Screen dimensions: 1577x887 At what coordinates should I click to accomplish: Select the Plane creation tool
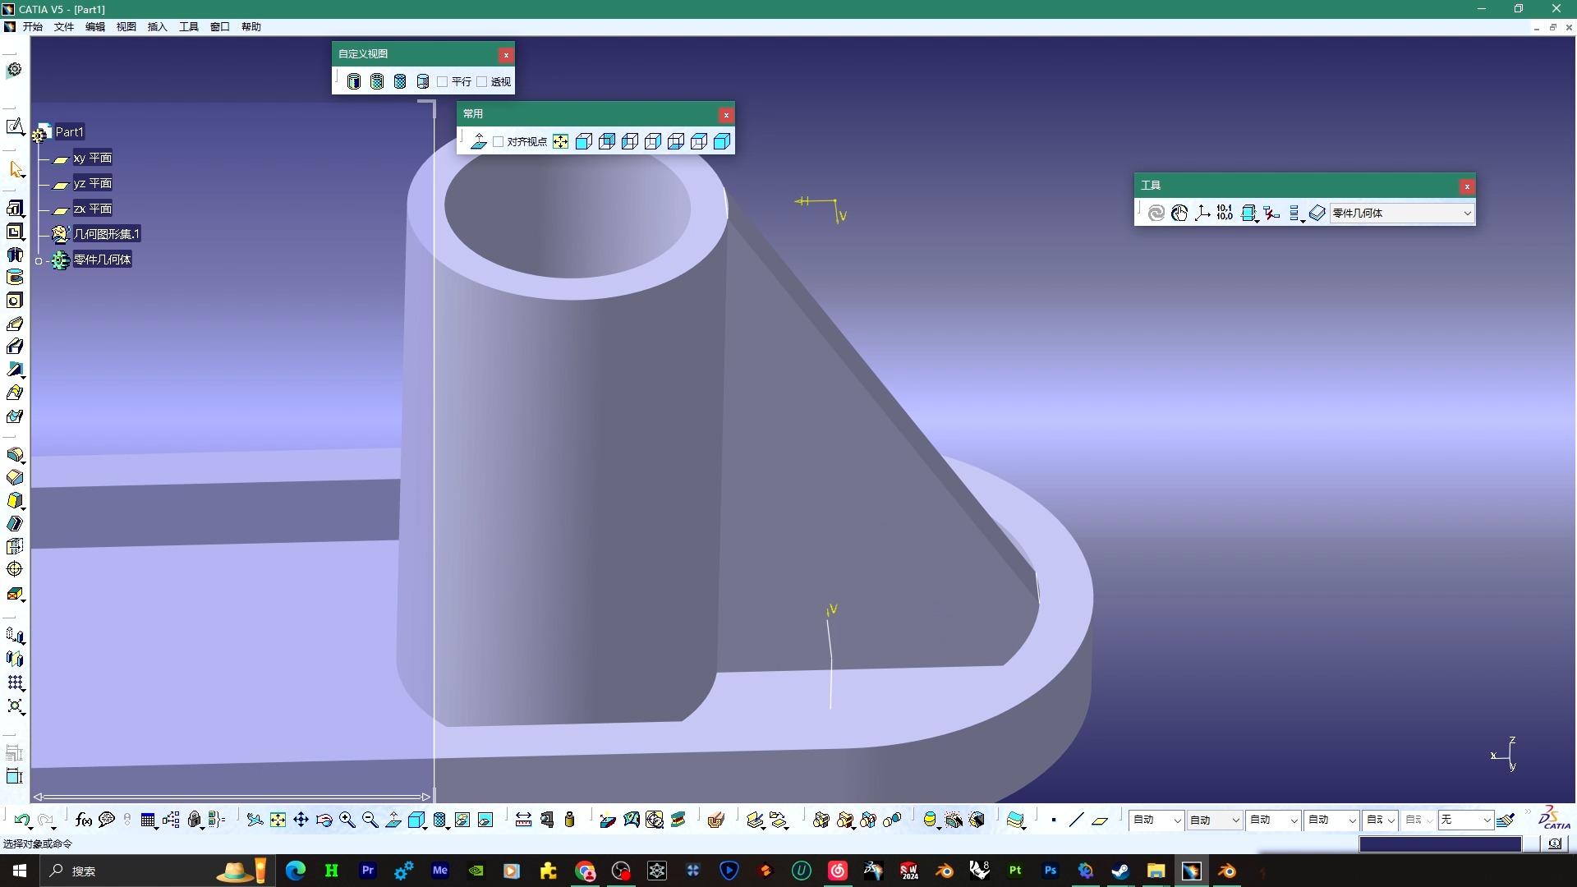pos(1100,820)
